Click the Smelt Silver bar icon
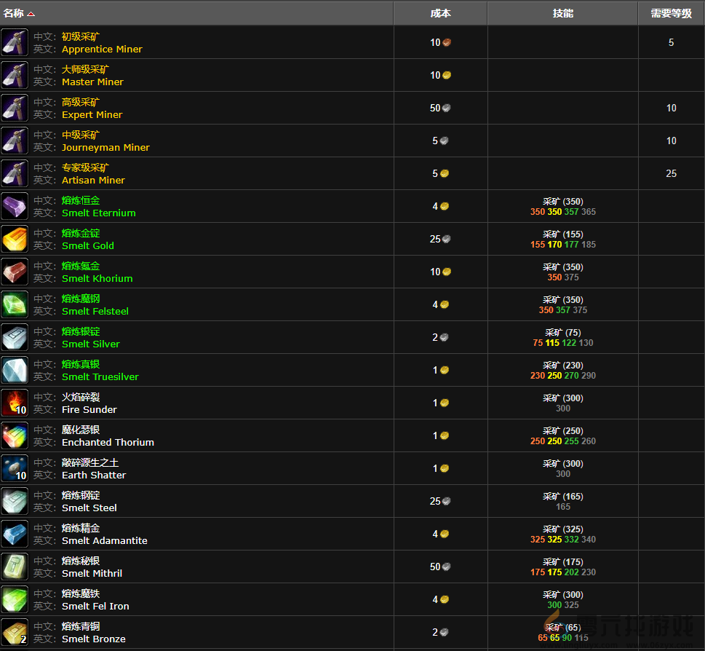Image resolution: width=705 pixels, height=651 pixels. [15, 337]
